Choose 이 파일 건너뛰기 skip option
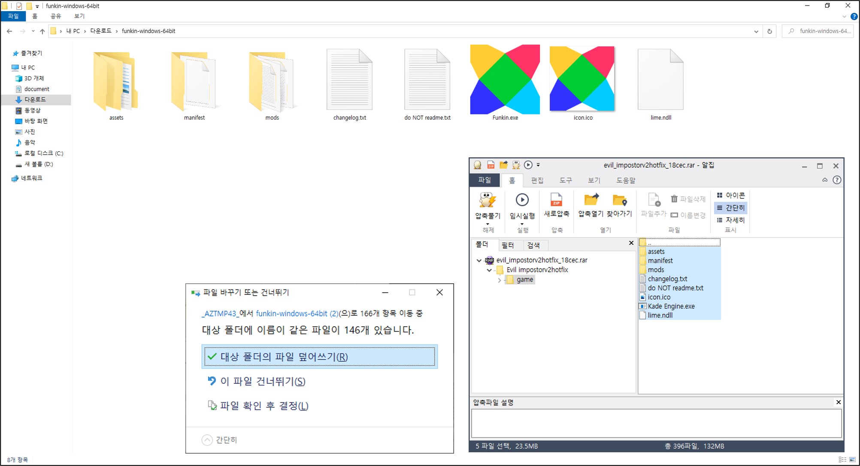Image resolution: width=860 pixels, height=466 pixels. point(263,381)
